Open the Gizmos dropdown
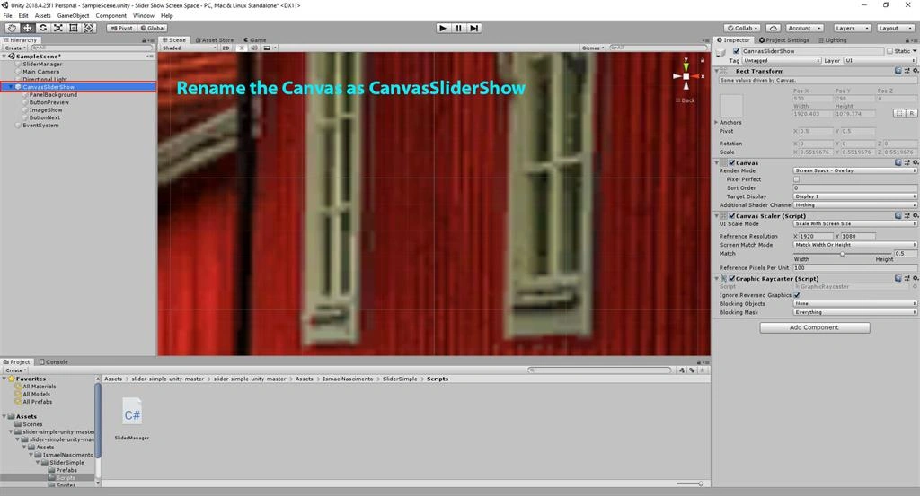Image resolution: width=920 pixels, height=496 pixels. (x=593, y=48)
